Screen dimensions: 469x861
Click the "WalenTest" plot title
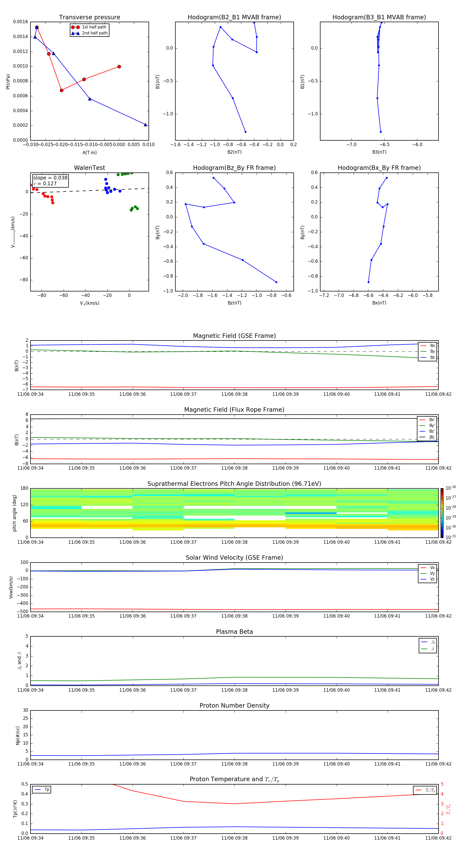tap(89, 168)
